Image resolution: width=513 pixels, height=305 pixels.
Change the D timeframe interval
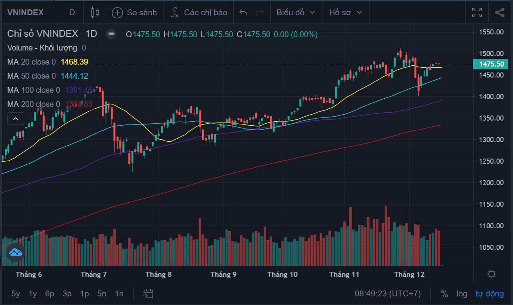72,13
